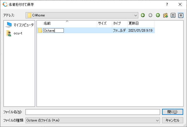Sort files by the サイズ column

102,23
